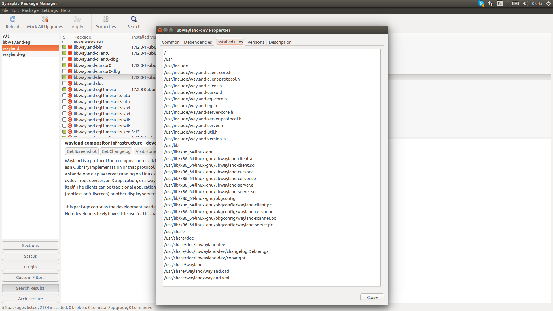
Task: Click the Close button in the dialog
Action: point(372,297)
